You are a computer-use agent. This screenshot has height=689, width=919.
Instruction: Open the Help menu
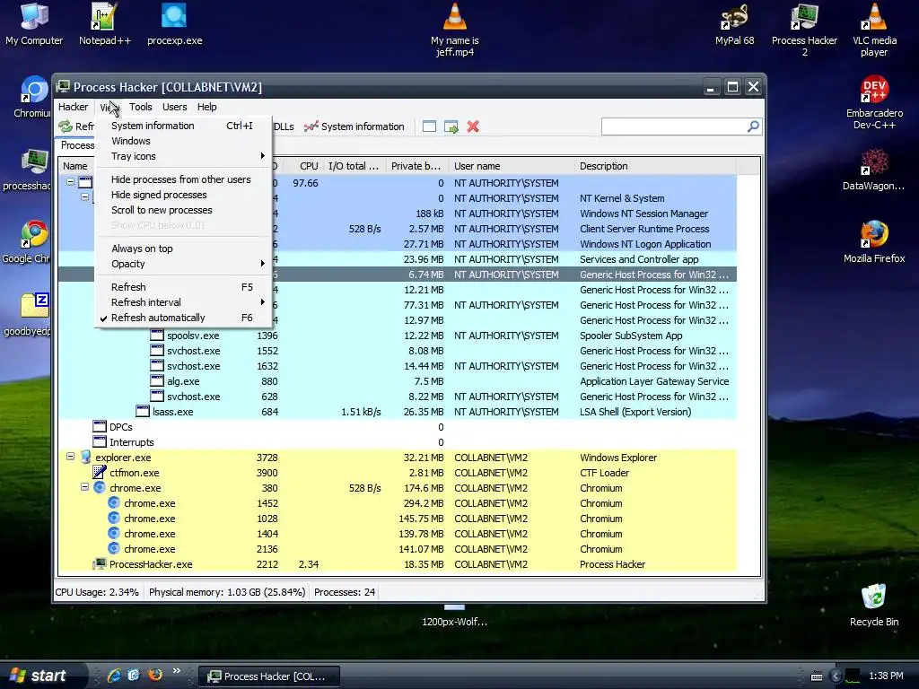point(207,107)
